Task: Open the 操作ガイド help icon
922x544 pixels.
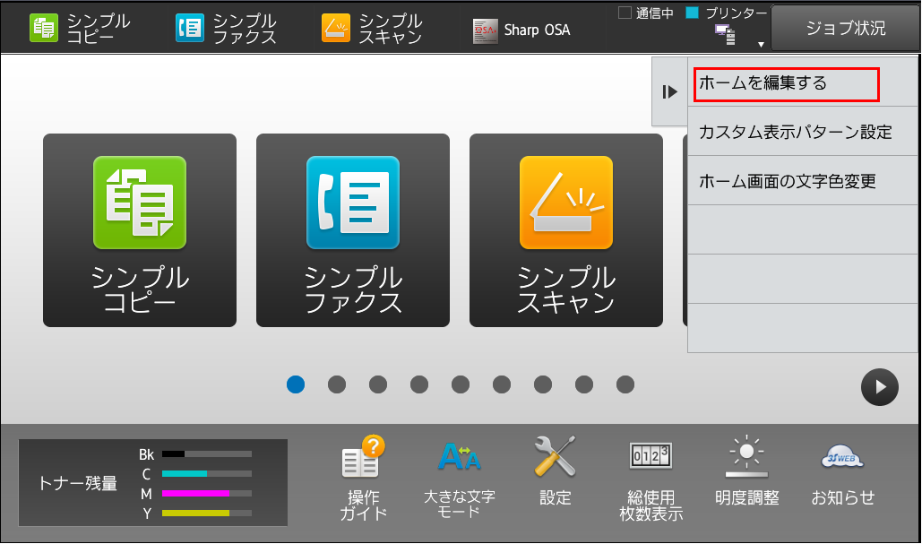Action: point(364,478)
